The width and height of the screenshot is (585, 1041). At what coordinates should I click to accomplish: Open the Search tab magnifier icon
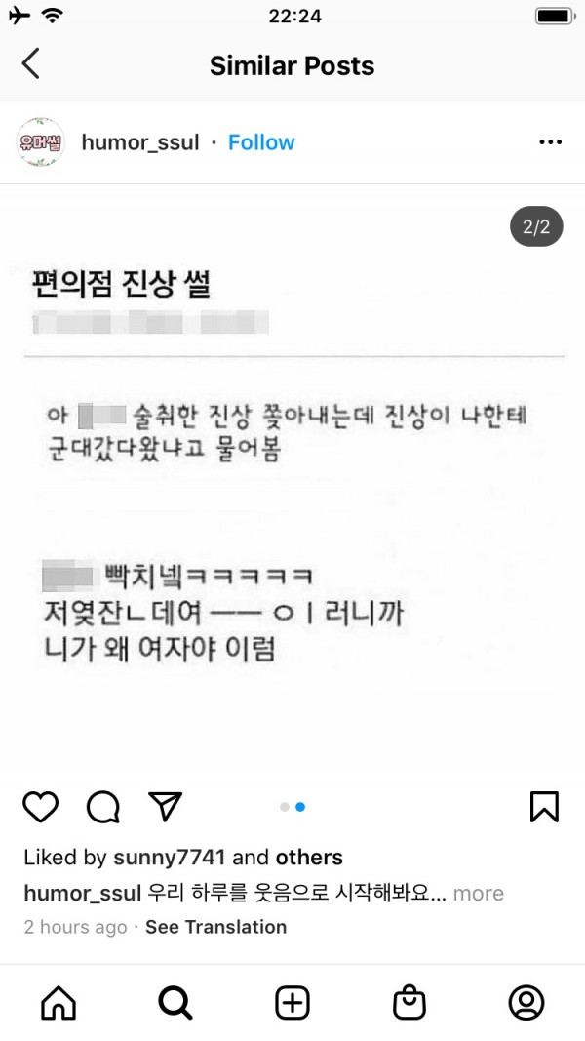175,1003
